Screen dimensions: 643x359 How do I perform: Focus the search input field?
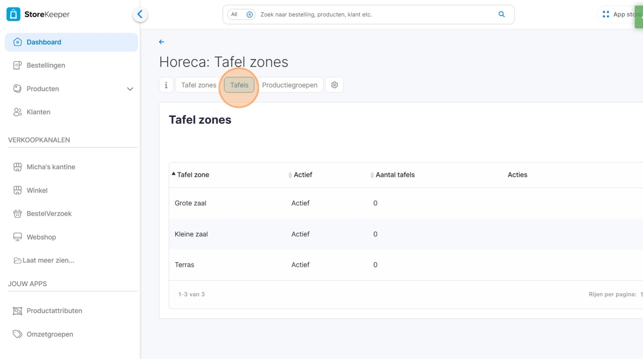(373, 14)
